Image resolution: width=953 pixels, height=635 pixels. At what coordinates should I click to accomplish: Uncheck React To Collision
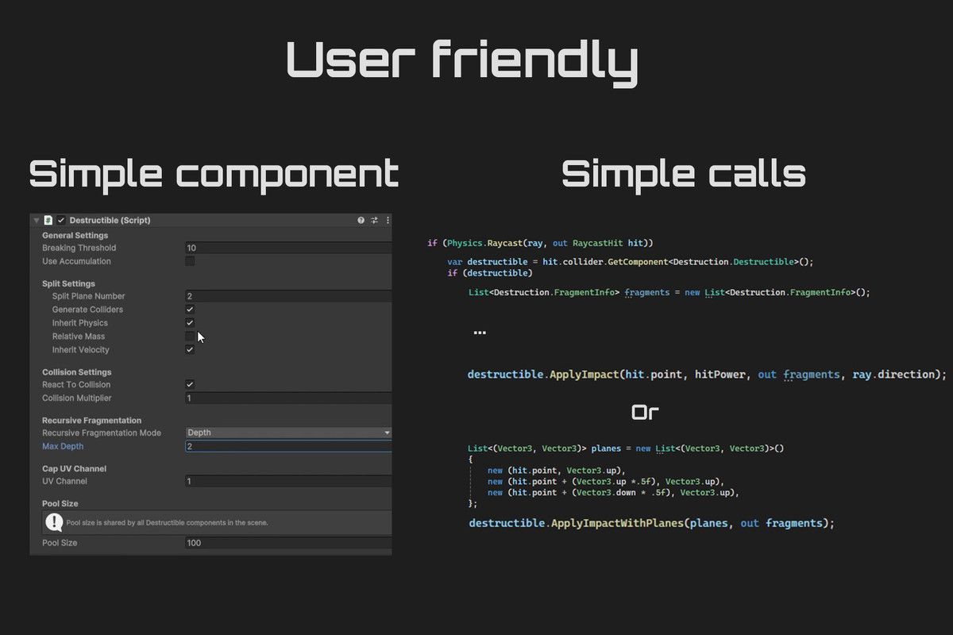coord(190,385)
